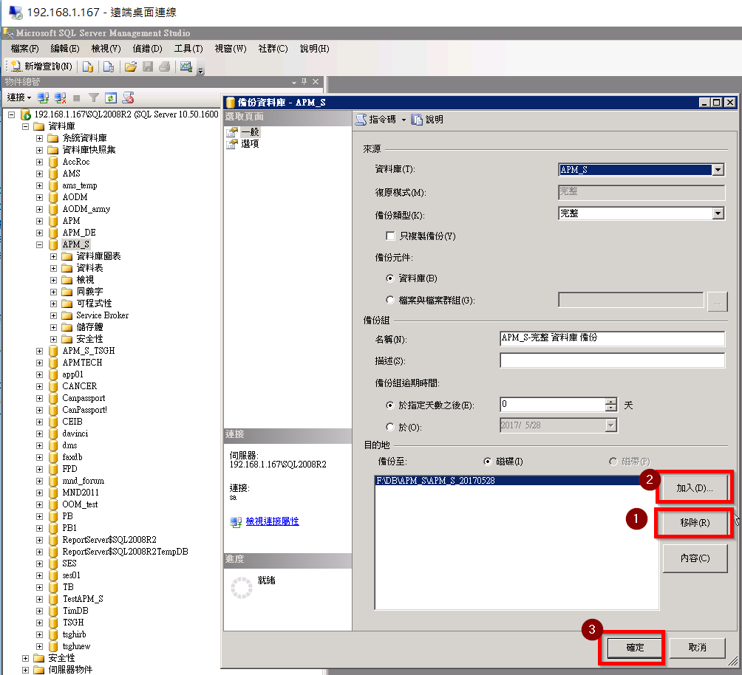Select the 於(O) date radio button
The image size is (742, 675).
click(390, 427)
